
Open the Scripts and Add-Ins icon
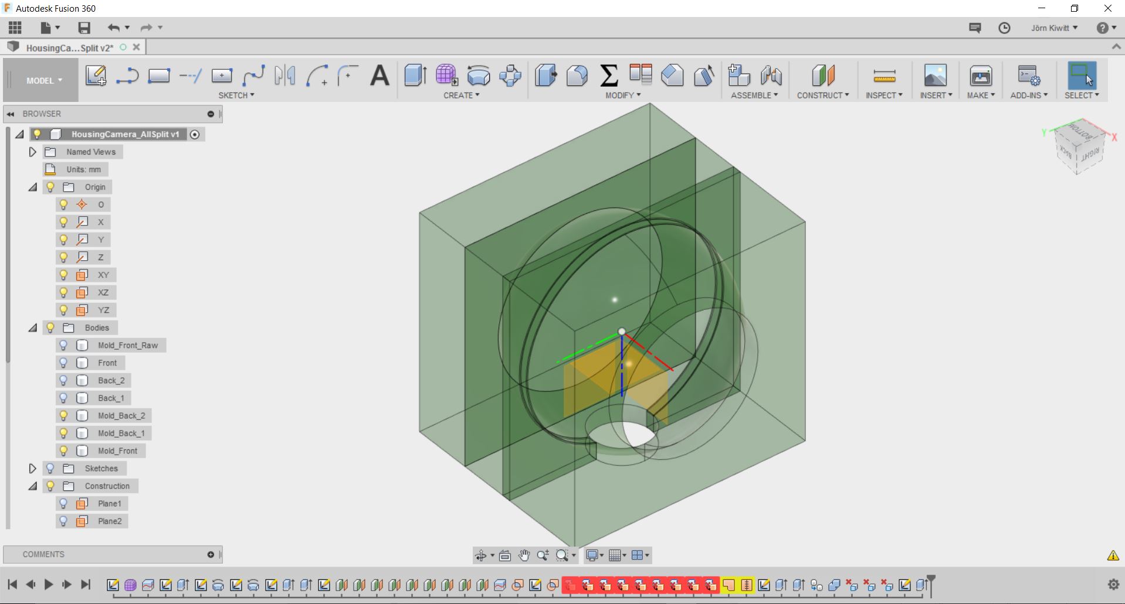tap(1029, 76)
